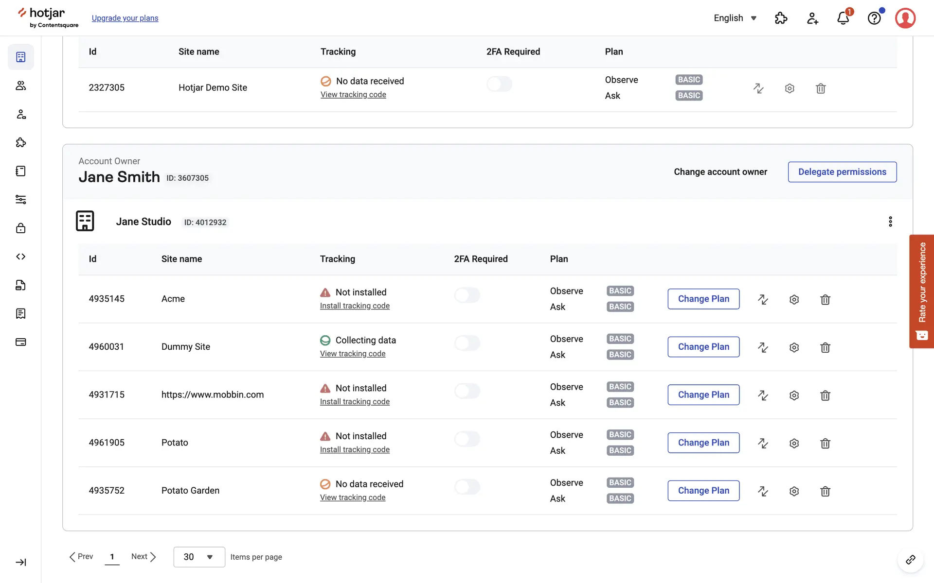The width and height of the screenshot is (934, 583).
Task: Go to Next page in pagination
Action: (144, 557)
